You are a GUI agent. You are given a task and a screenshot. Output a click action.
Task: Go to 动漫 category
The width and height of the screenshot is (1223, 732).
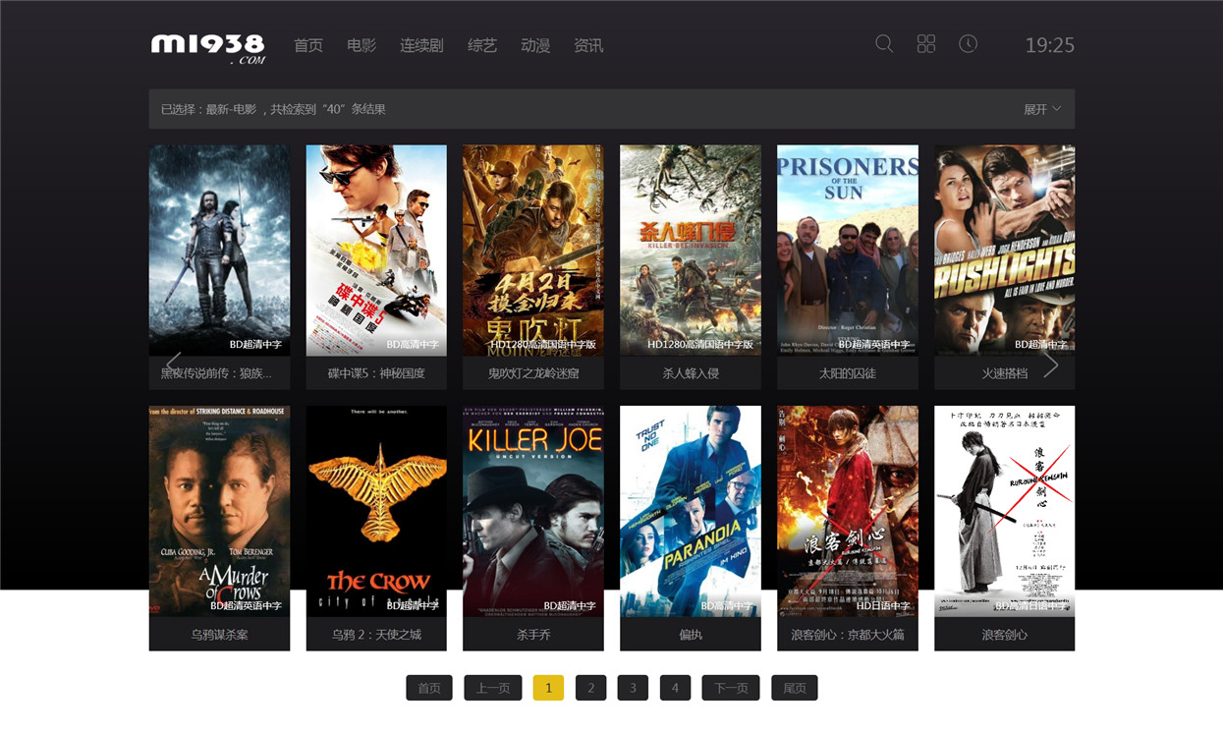click(535, 45)
